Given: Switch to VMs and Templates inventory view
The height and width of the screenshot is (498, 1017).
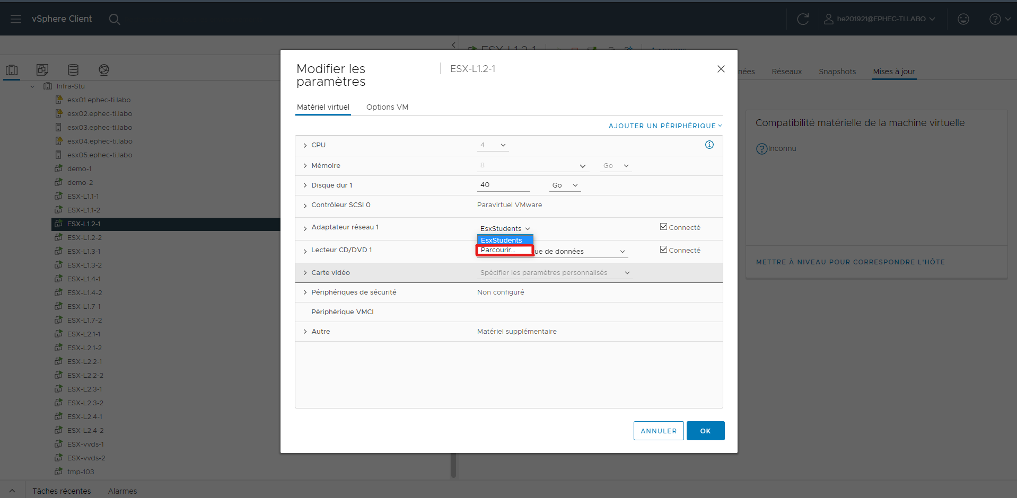Looking at the screenshot, I should (x=42, y=70).
